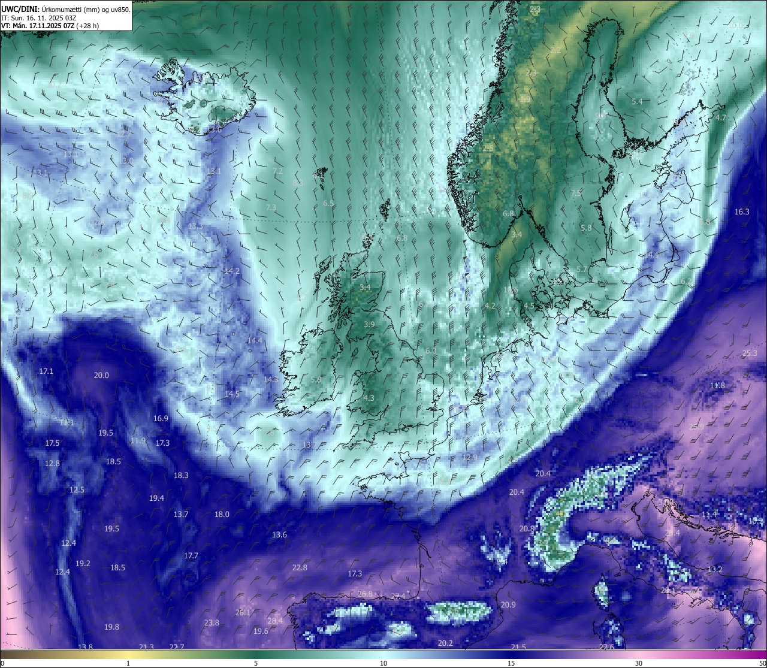Click the 13.3 value label

coord(195,226)
